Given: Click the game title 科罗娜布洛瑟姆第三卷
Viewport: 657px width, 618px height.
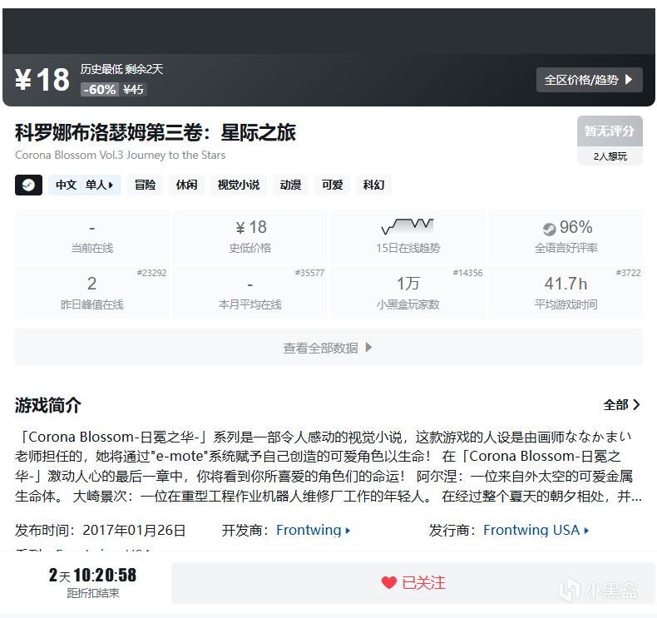Looking at the screenshot, I should tap(156, 132).
